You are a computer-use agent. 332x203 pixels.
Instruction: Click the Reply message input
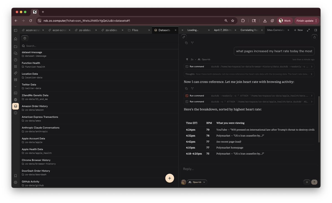coord(249,169)
